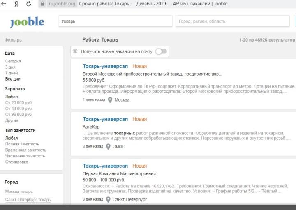296x210 pixels.
Task: Click the location pin next to Омск
Action: click(x=108, y=146)
